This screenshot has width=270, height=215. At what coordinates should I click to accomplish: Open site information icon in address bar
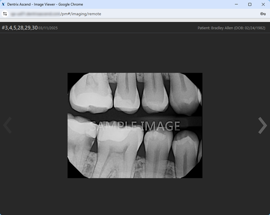5,14
